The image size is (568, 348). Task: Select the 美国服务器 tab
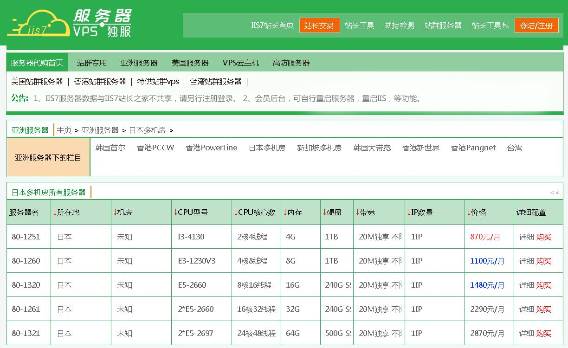click(190, 63)
